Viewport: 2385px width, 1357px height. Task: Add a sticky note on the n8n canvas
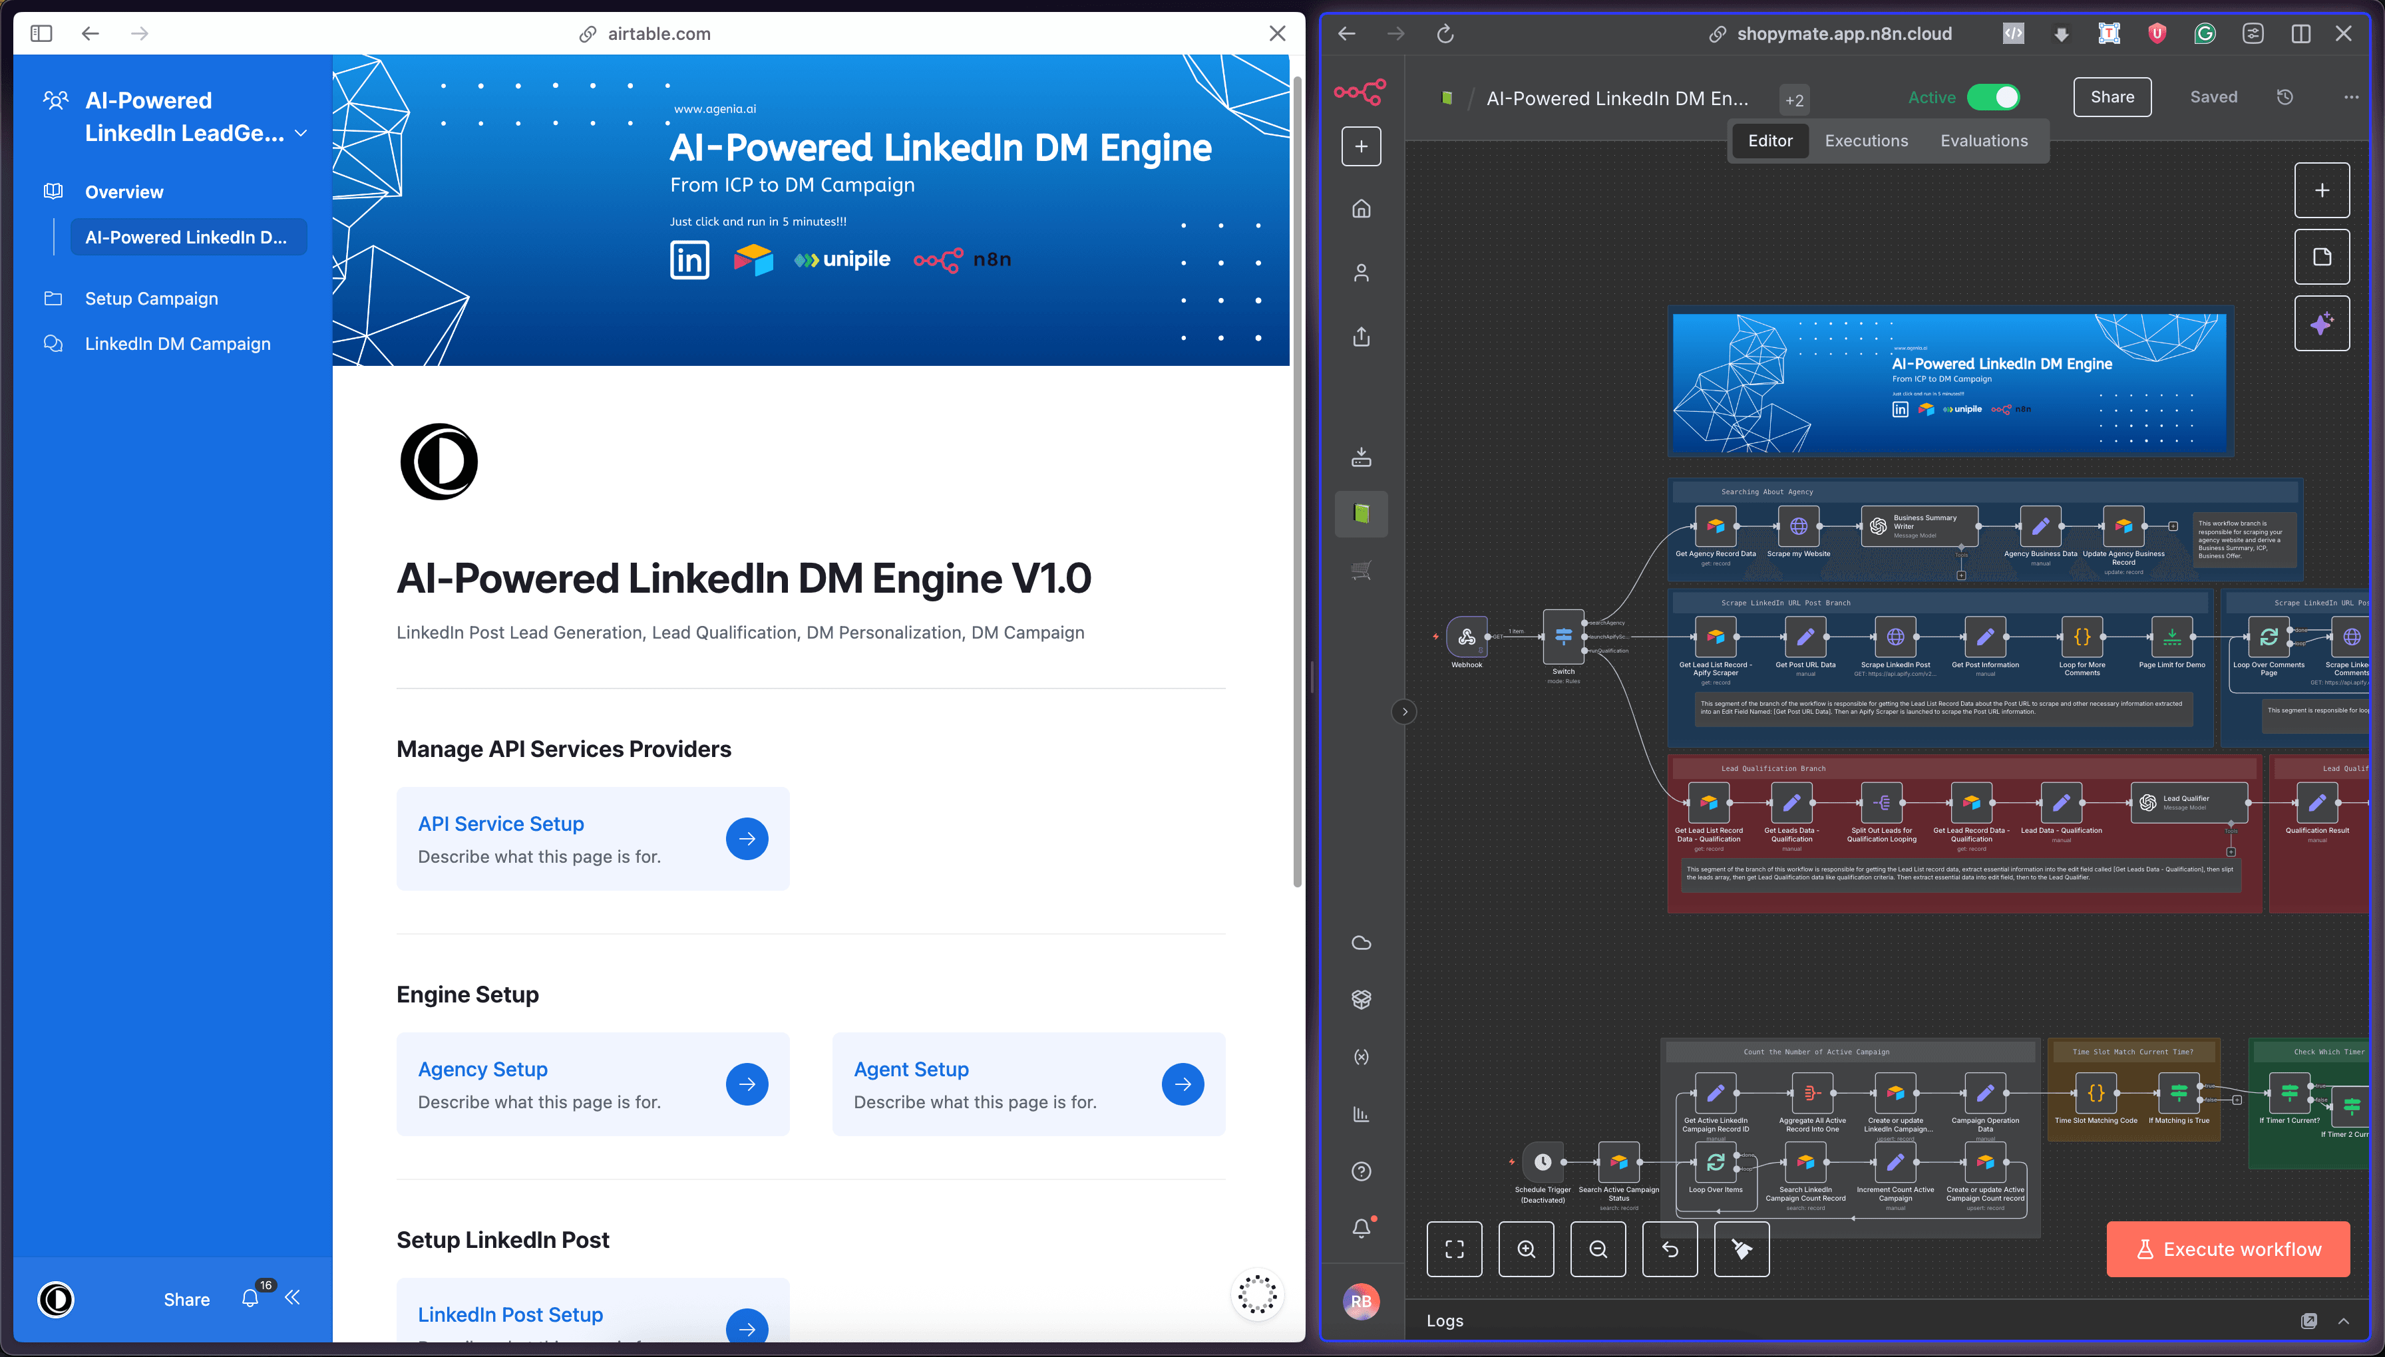2322,256
